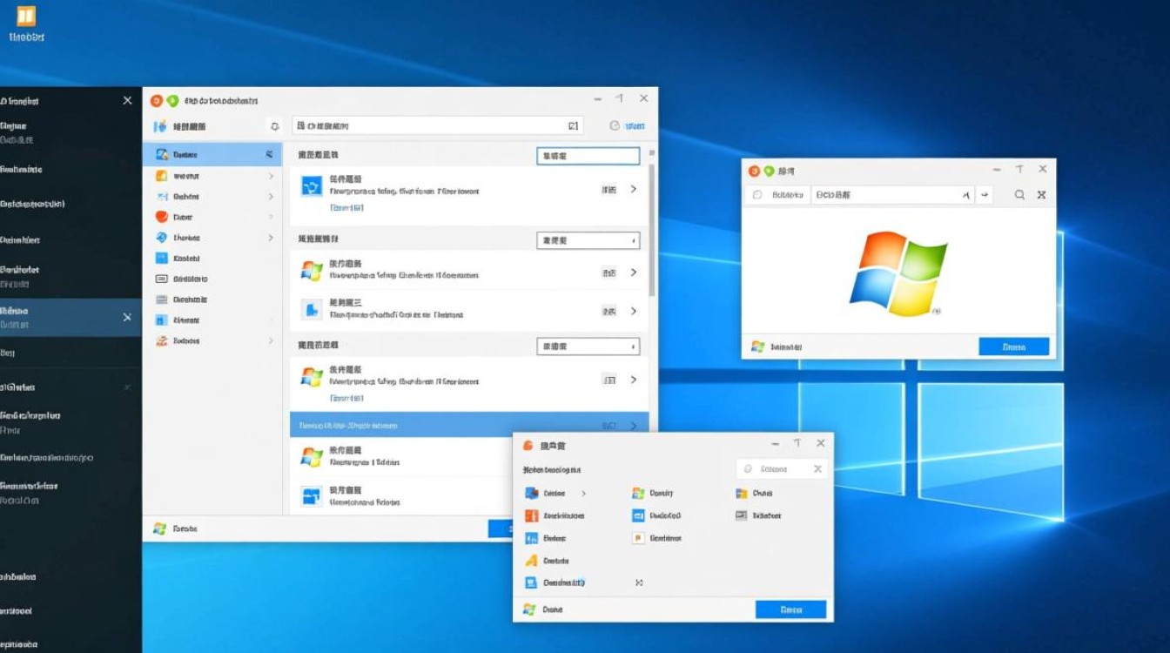Click the orange 'A' app icon in the launcher panel

click(x=533, y=560)
